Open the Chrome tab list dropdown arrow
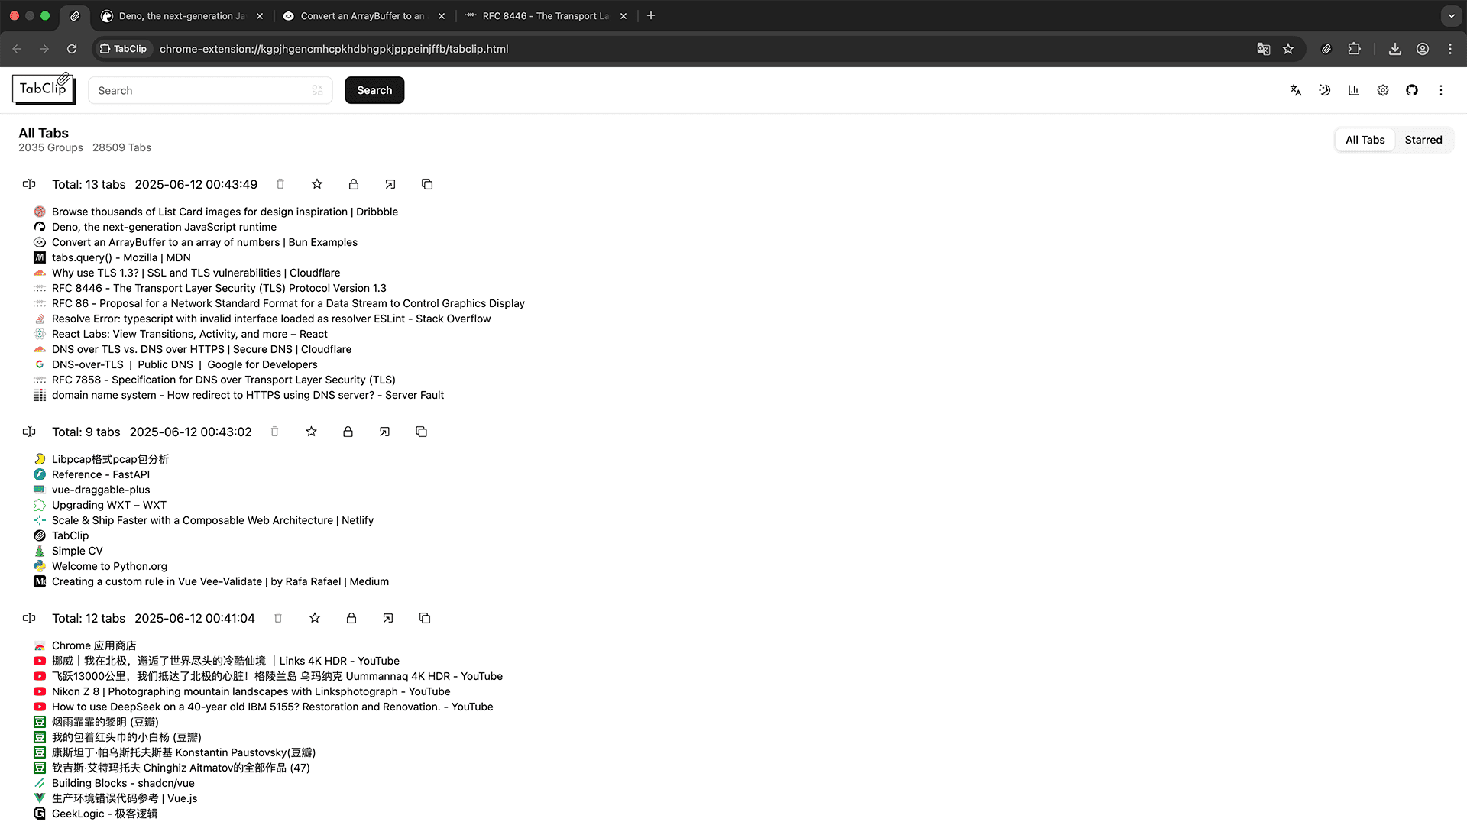Viewport: 1467px width, 825px height. [x=1451, y=15]
